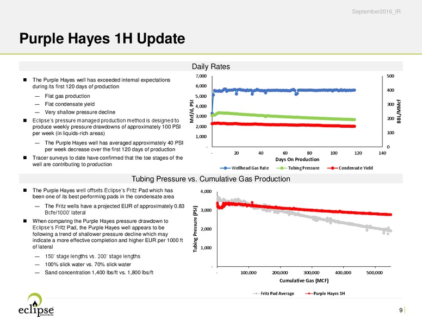The height and width of the screenshot is (326, 422).
Task: Click the 'Days On Production' axis label
Action: (297, 159)
